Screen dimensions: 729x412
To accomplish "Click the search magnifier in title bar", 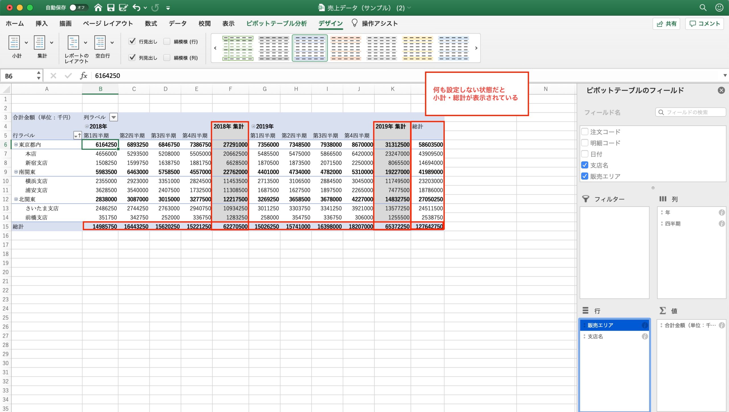I will point(703,8).
